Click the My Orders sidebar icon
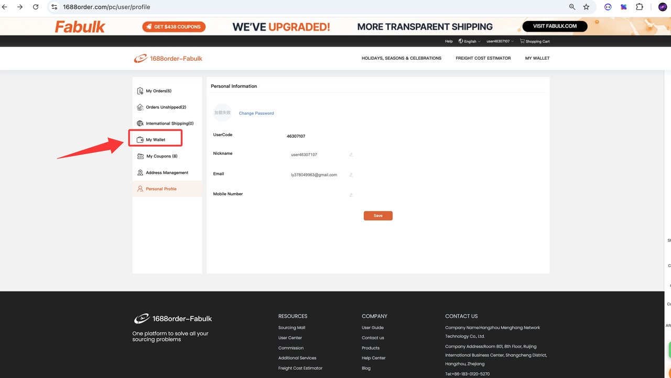The image size is (671, 378). 140,91
